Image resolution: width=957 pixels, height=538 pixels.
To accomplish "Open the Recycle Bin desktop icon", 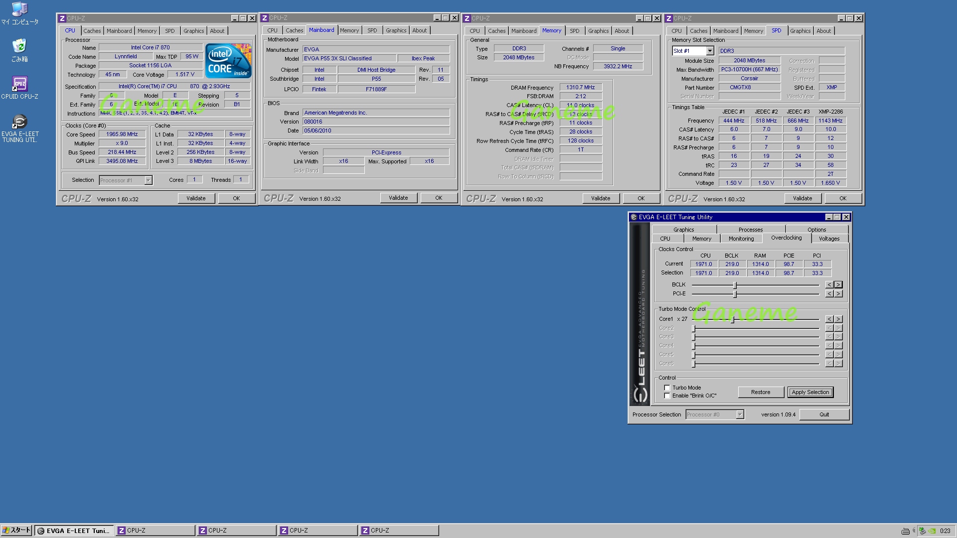I will [19, 47].
